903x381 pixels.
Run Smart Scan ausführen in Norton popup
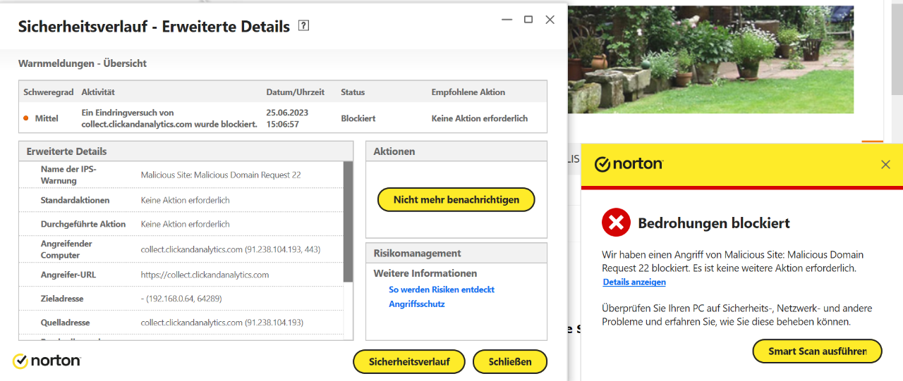coord(818,351)
